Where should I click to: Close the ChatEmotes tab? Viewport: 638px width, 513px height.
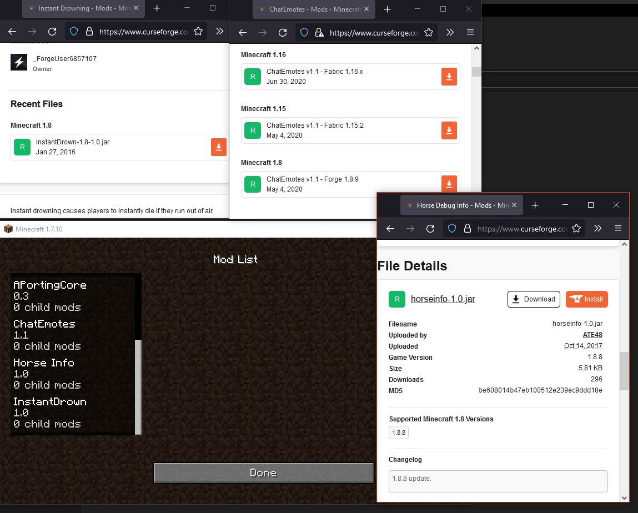[x=366, y=9]
